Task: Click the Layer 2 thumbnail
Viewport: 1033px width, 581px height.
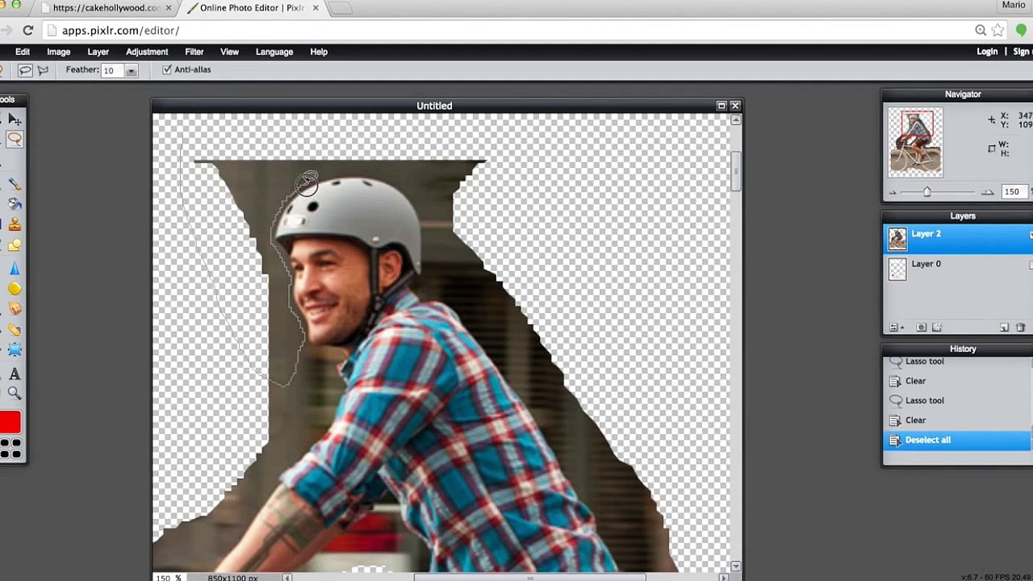Action: [x=897, y=239]
